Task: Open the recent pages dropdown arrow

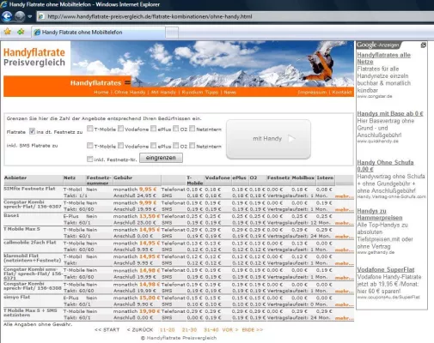Action: pyautogui.click(x=29, y=16)
